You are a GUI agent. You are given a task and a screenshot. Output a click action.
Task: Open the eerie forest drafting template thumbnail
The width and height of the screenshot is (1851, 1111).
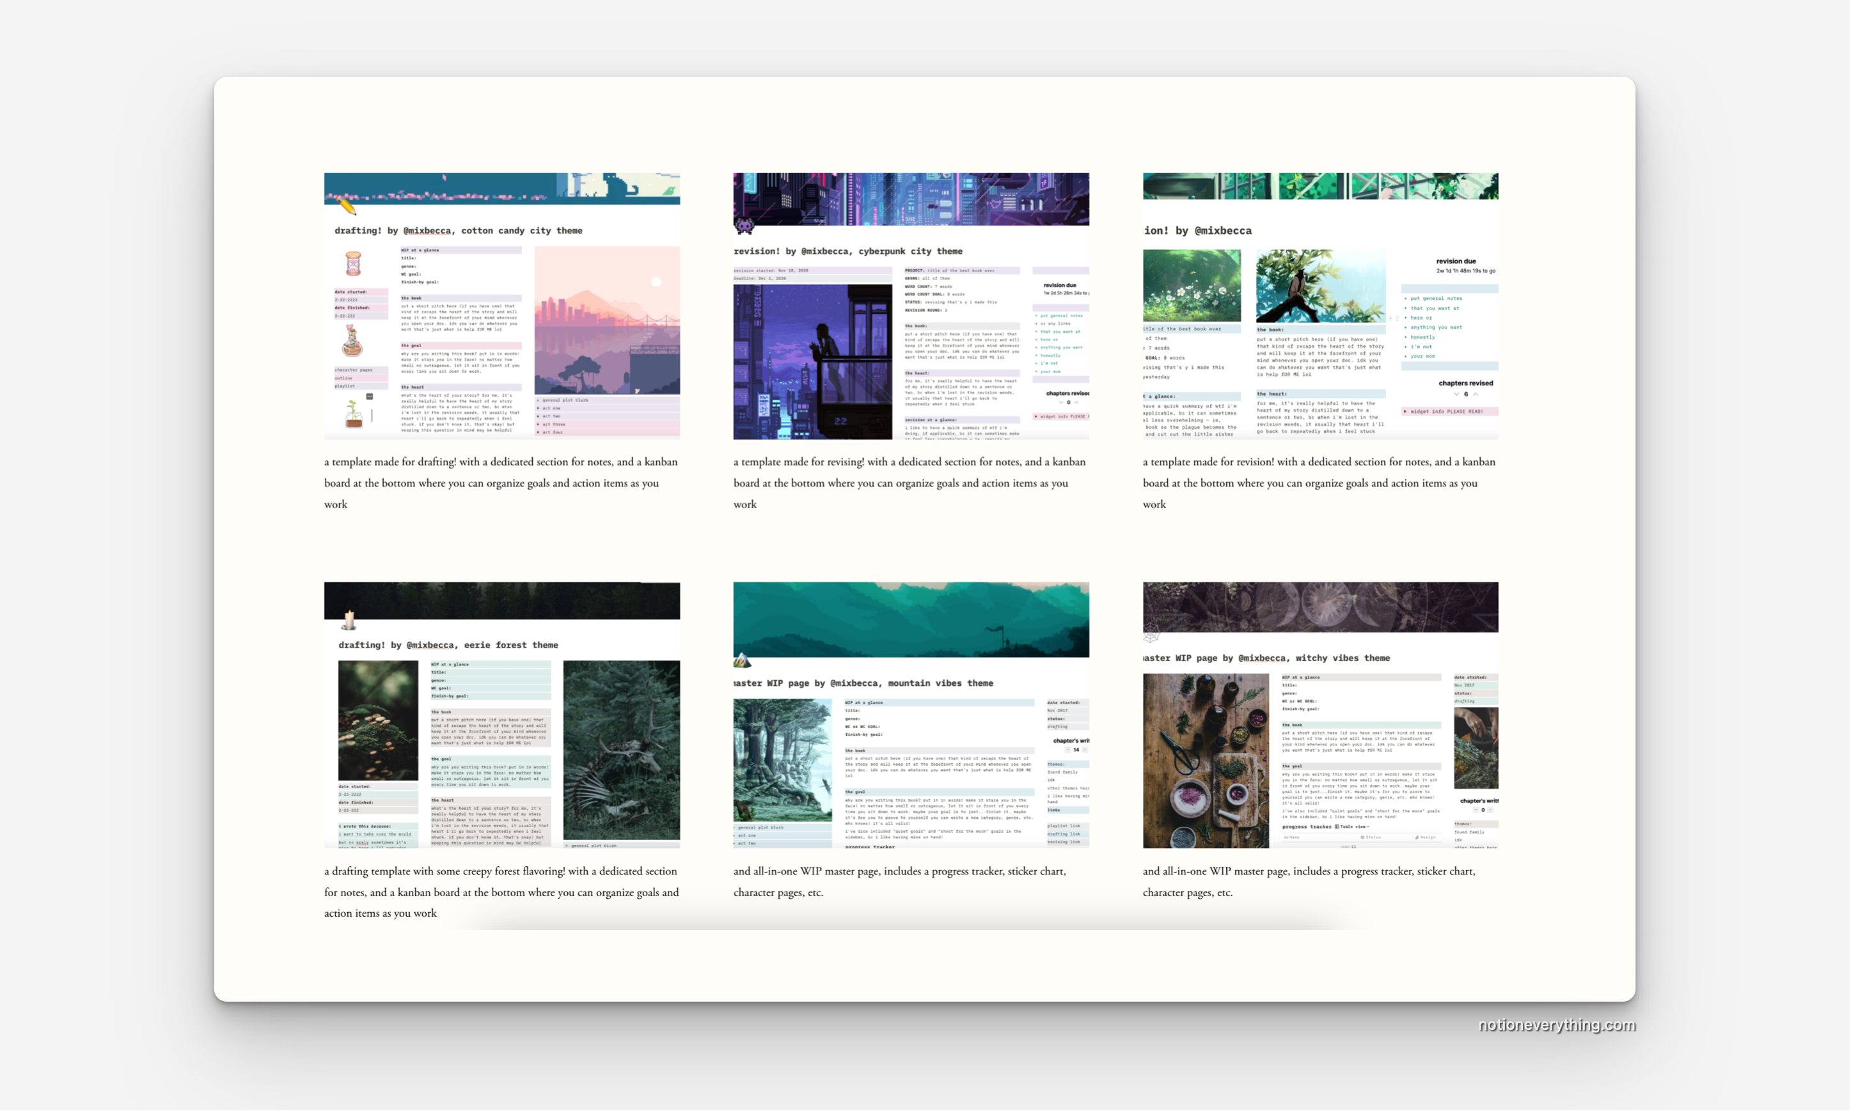pyautogui.click(x=502, y=715)
